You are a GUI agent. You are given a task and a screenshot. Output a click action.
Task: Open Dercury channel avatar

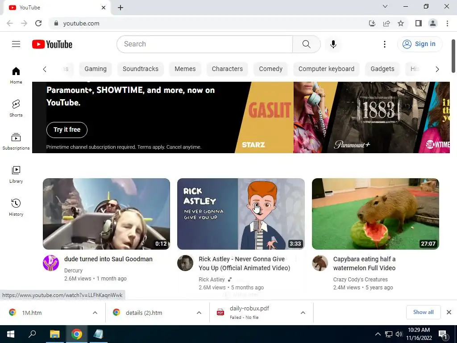51,263
